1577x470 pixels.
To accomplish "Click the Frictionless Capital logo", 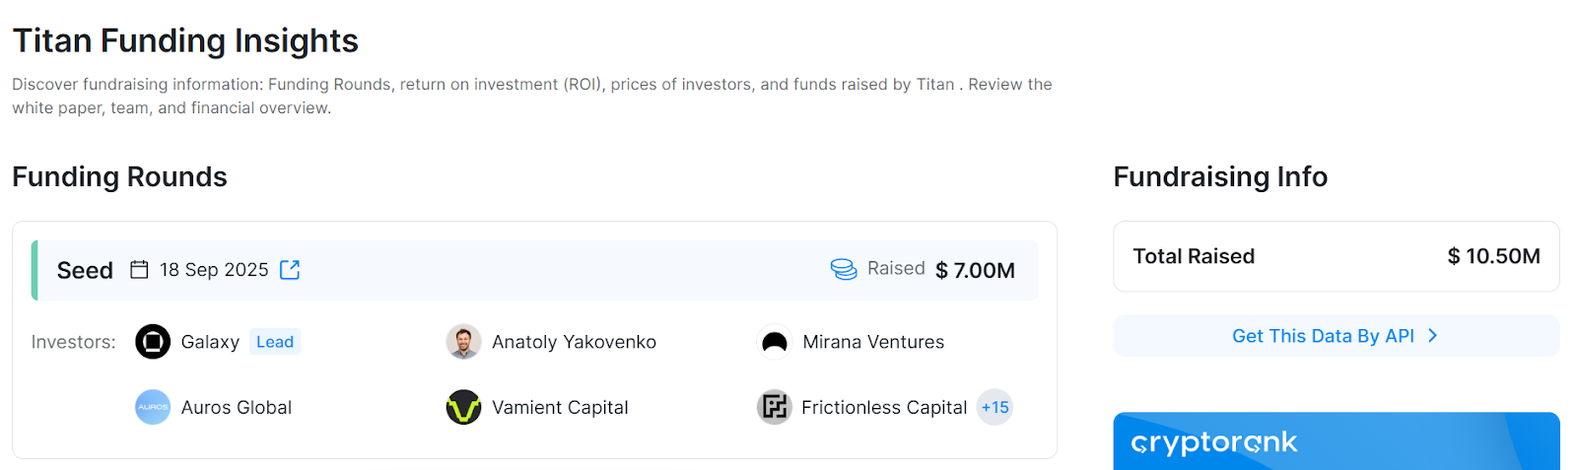I will 775,407.
